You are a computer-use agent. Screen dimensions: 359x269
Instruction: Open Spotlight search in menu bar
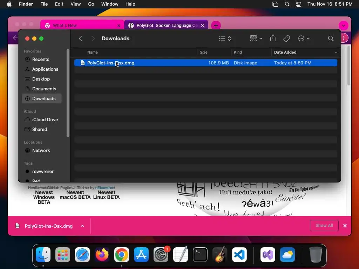click(x=287, y=4)
